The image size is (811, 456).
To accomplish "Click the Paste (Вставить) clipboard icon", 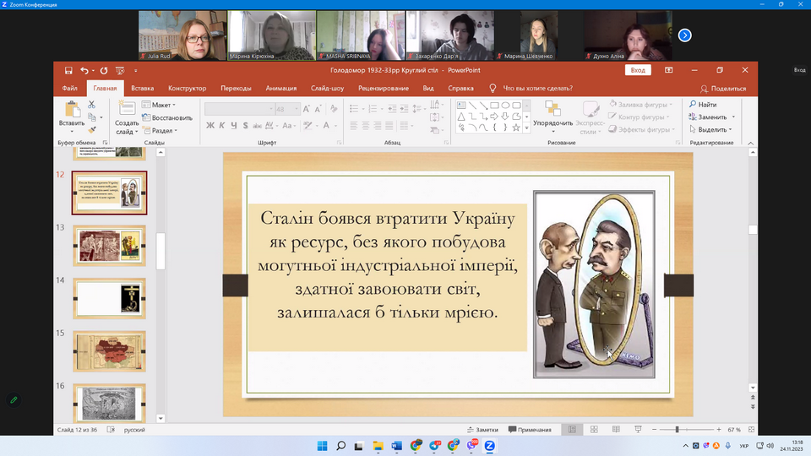I will (x=72, y=111).
